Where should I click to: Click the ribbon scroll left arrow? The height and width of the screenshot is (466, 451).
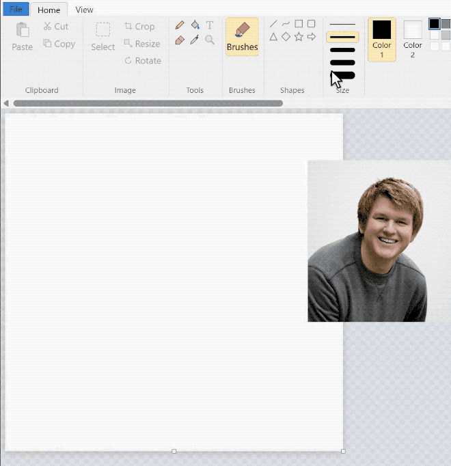6,103
